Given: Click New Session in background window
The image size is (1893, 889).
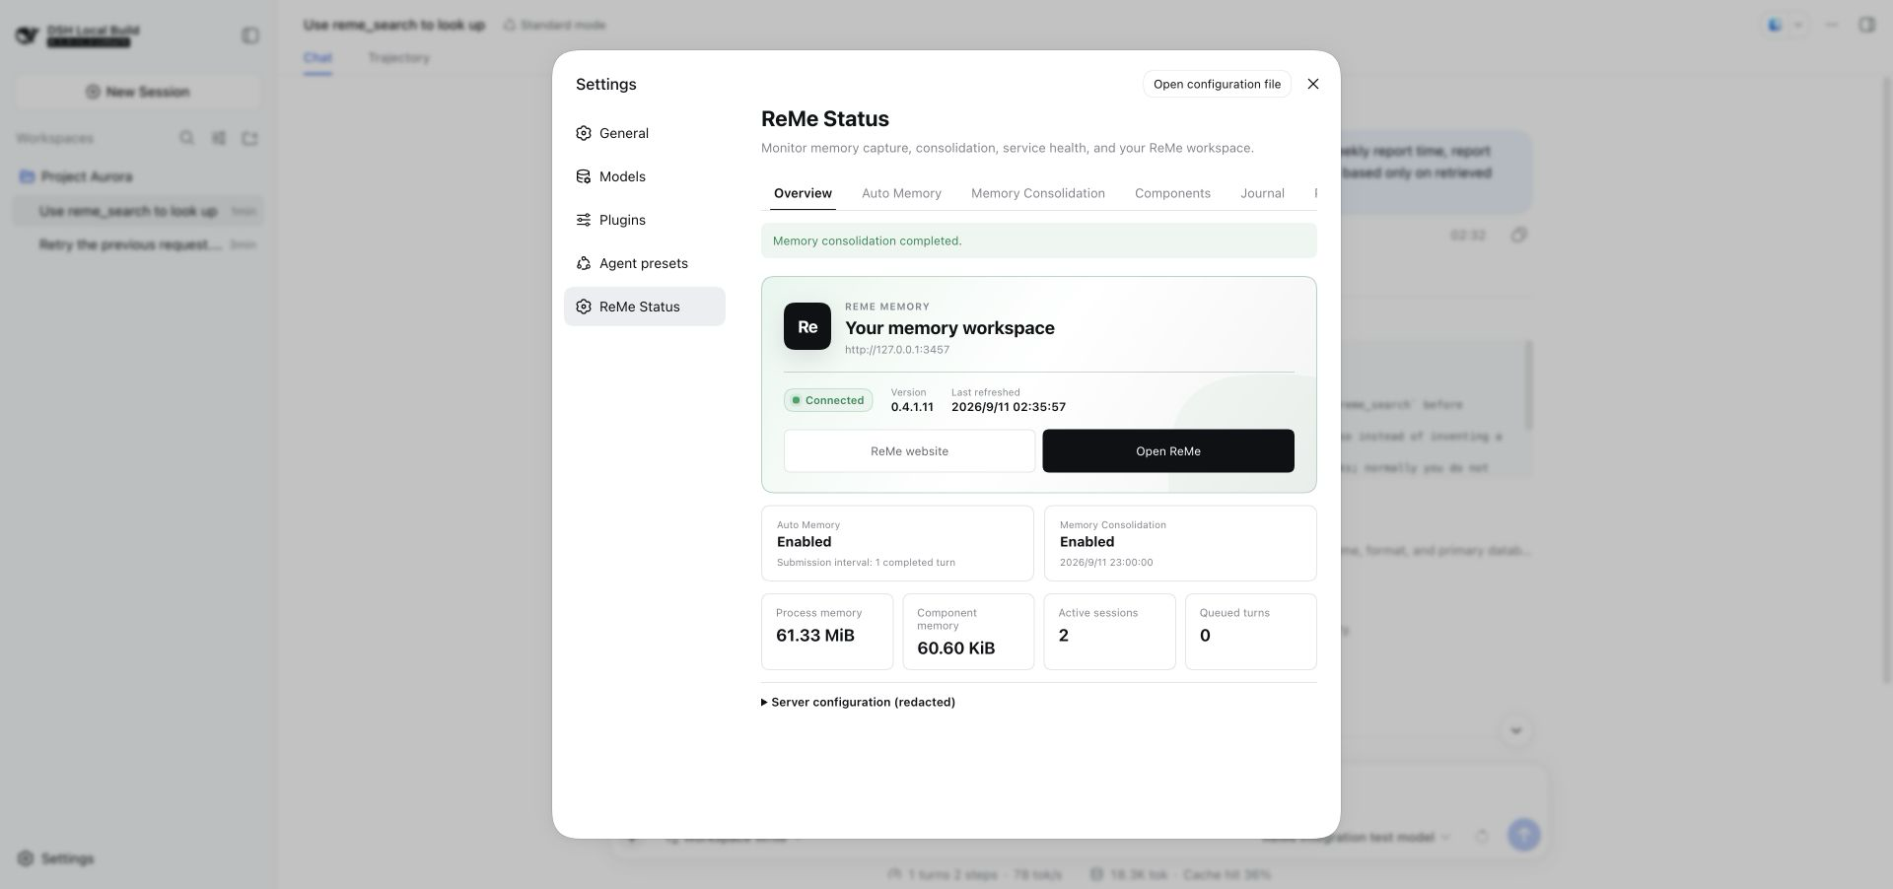Looking at the screenshot, I should pos(138,92).
